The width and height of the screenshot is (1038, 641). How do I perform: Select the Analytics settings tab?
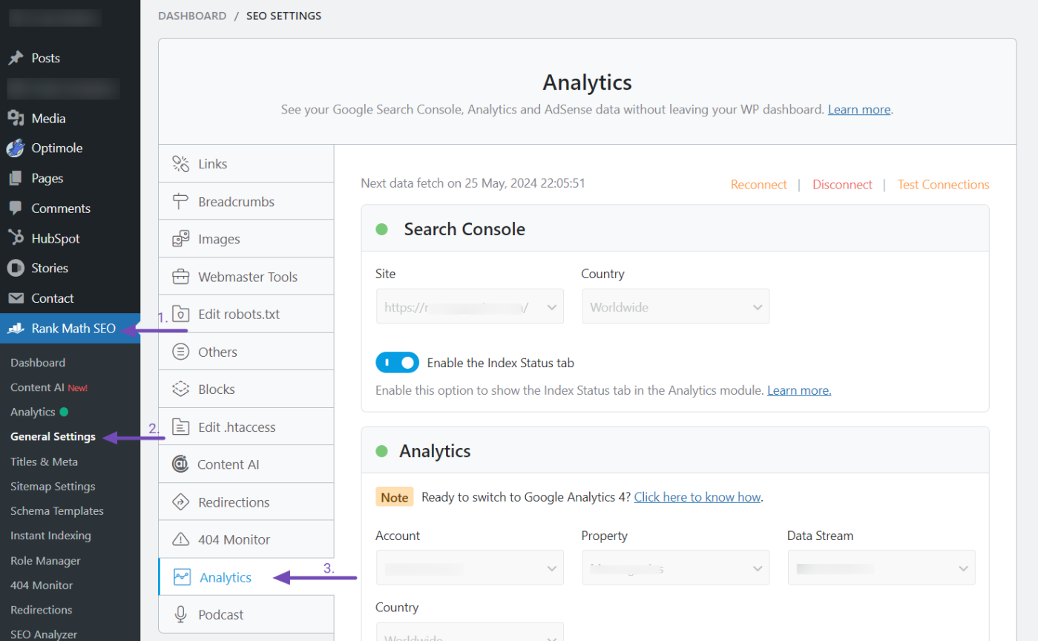point(246,576)
